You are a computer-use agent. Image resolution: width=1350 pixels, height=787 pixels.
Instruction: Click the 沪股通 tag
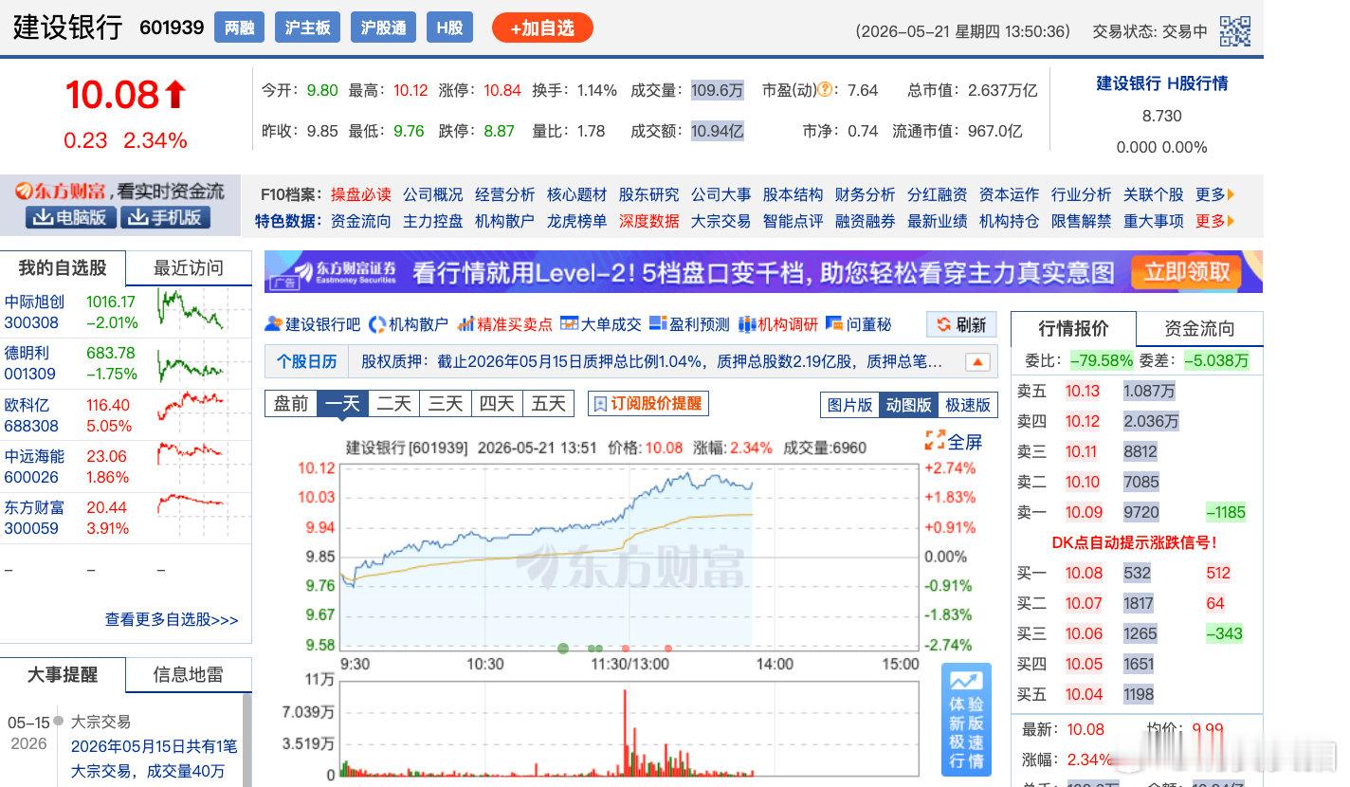click(384, 27)
